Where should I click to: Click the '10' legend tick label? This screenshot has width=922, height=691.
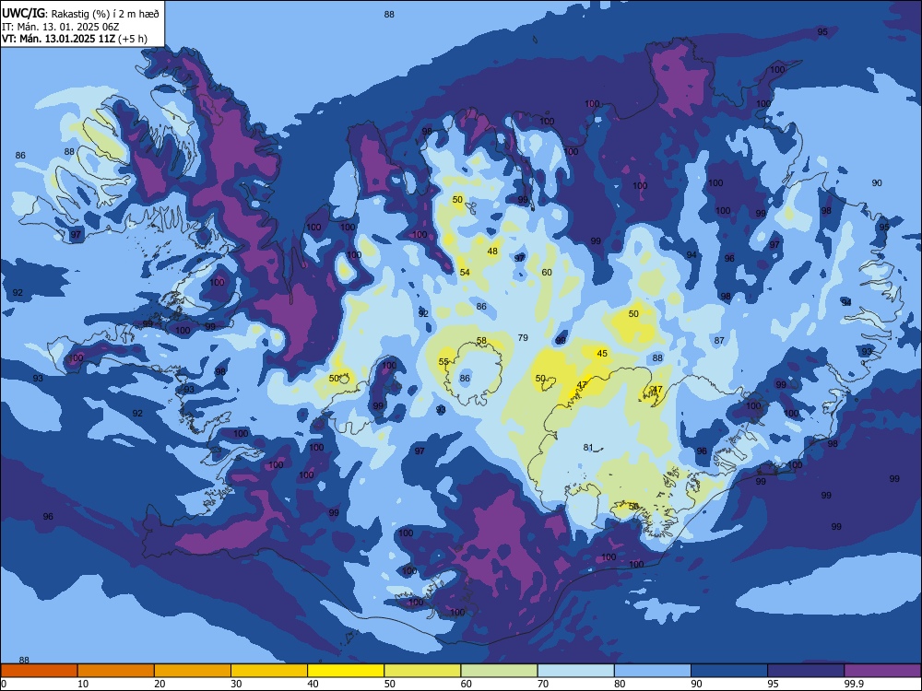pos(83,684)
